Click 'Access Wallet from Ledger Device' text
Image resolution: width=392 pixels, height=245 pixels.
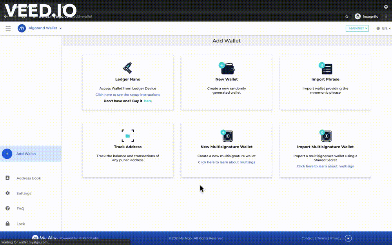tap(127, 89)
